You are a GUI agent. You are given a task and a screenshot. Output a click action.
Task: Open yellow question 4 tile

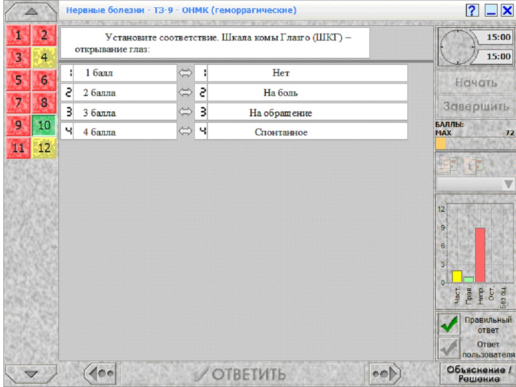click(x=44, y=57)
